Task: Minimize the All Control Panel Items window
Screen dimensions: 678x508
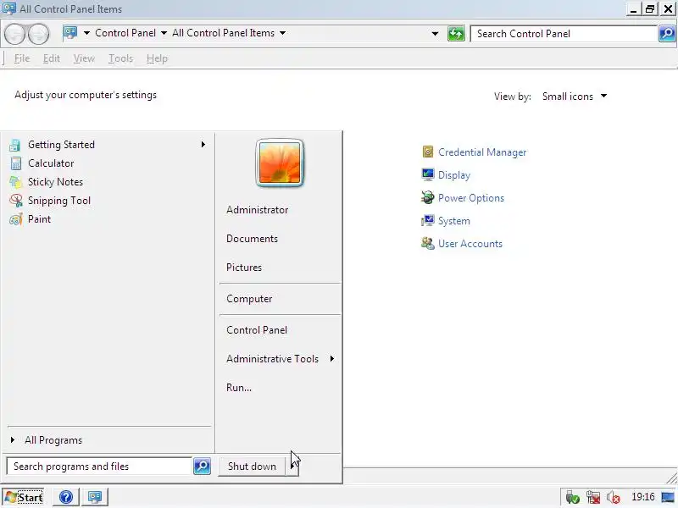Action: point(633,9)
